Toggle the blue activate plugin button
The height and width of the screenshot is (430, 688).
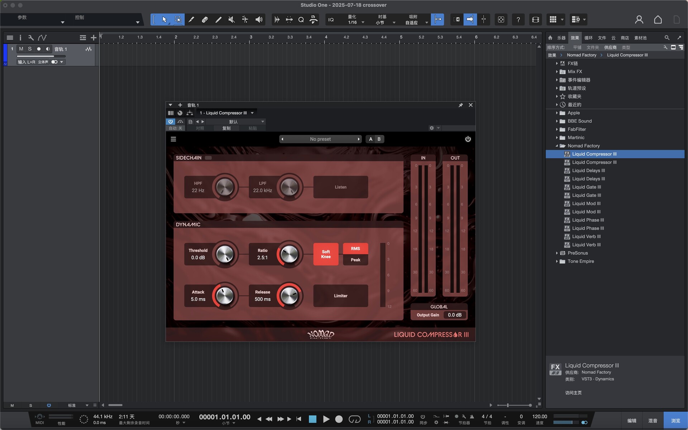click(171, 122)
